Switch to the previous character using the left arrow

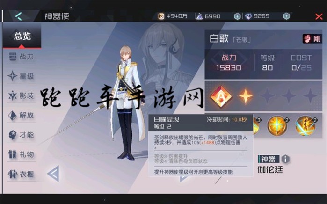click(x=54, y=174)
